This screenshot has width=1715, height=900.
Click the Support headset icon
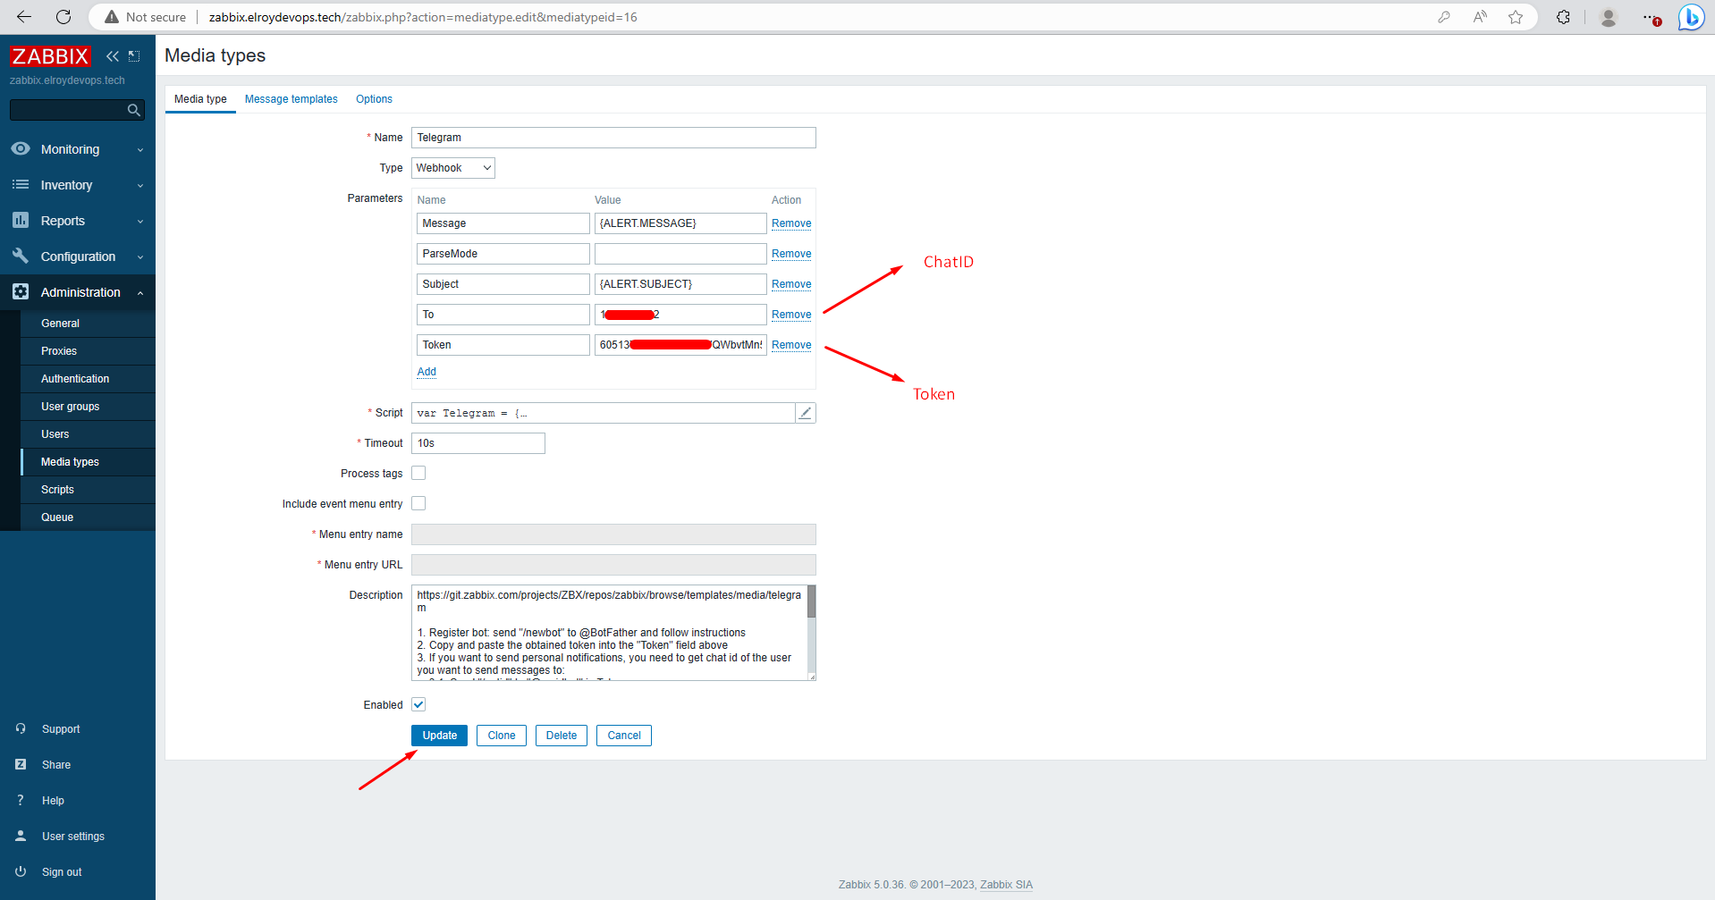pos(21,728)
